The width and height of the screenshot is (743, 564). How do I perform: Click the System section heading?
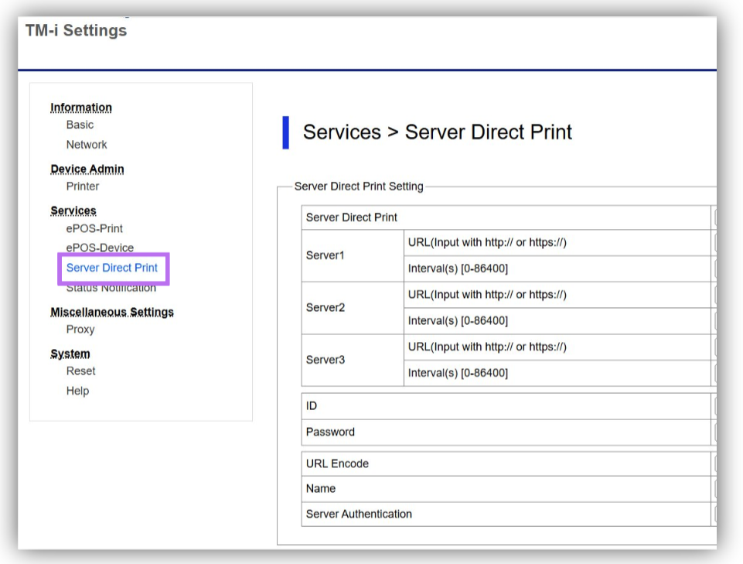[x=70, y=354]
